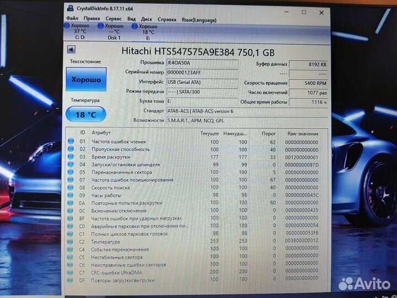Select the Повторные попытки раскрутки text

click(127, 203)
